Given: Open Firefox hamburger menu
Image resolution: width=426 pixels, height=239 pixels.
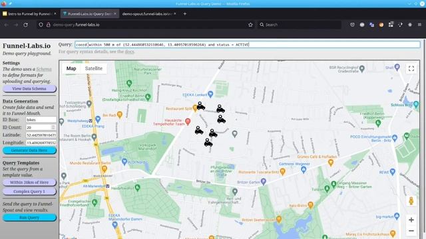Looking at the screenshot, I should tap(419, 25).
